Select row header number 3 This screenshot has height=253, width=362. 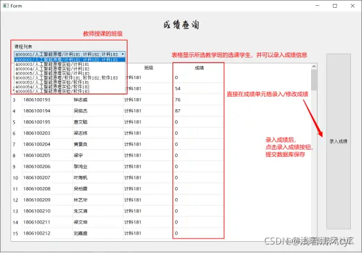tap(16, 100)
